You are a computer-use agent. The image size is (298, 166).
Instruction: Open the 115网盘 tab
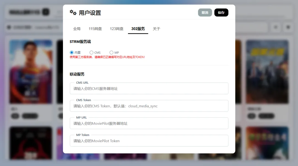pyautogui.click(x=95, y=29)
